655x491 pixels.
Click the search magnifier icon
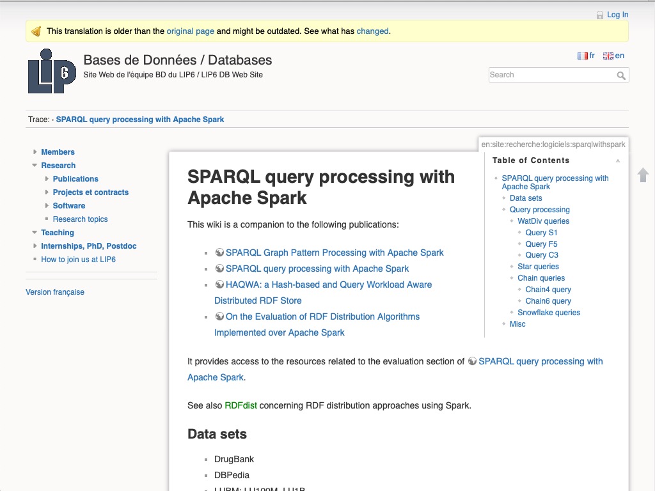coord(620,75)
